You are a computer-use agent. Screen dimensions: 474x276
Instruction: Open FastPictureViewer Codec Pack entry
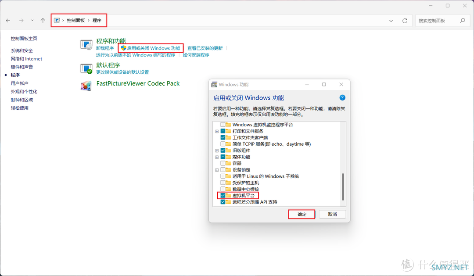[x=138, y=83]
